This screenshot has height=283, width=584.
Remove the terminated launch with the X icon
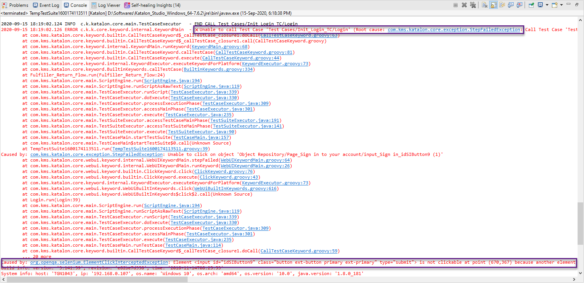(464, 4)
